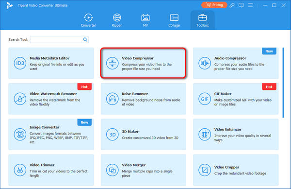Open the GIF Maker tool title
291x189 pixels.
[223, 94]
